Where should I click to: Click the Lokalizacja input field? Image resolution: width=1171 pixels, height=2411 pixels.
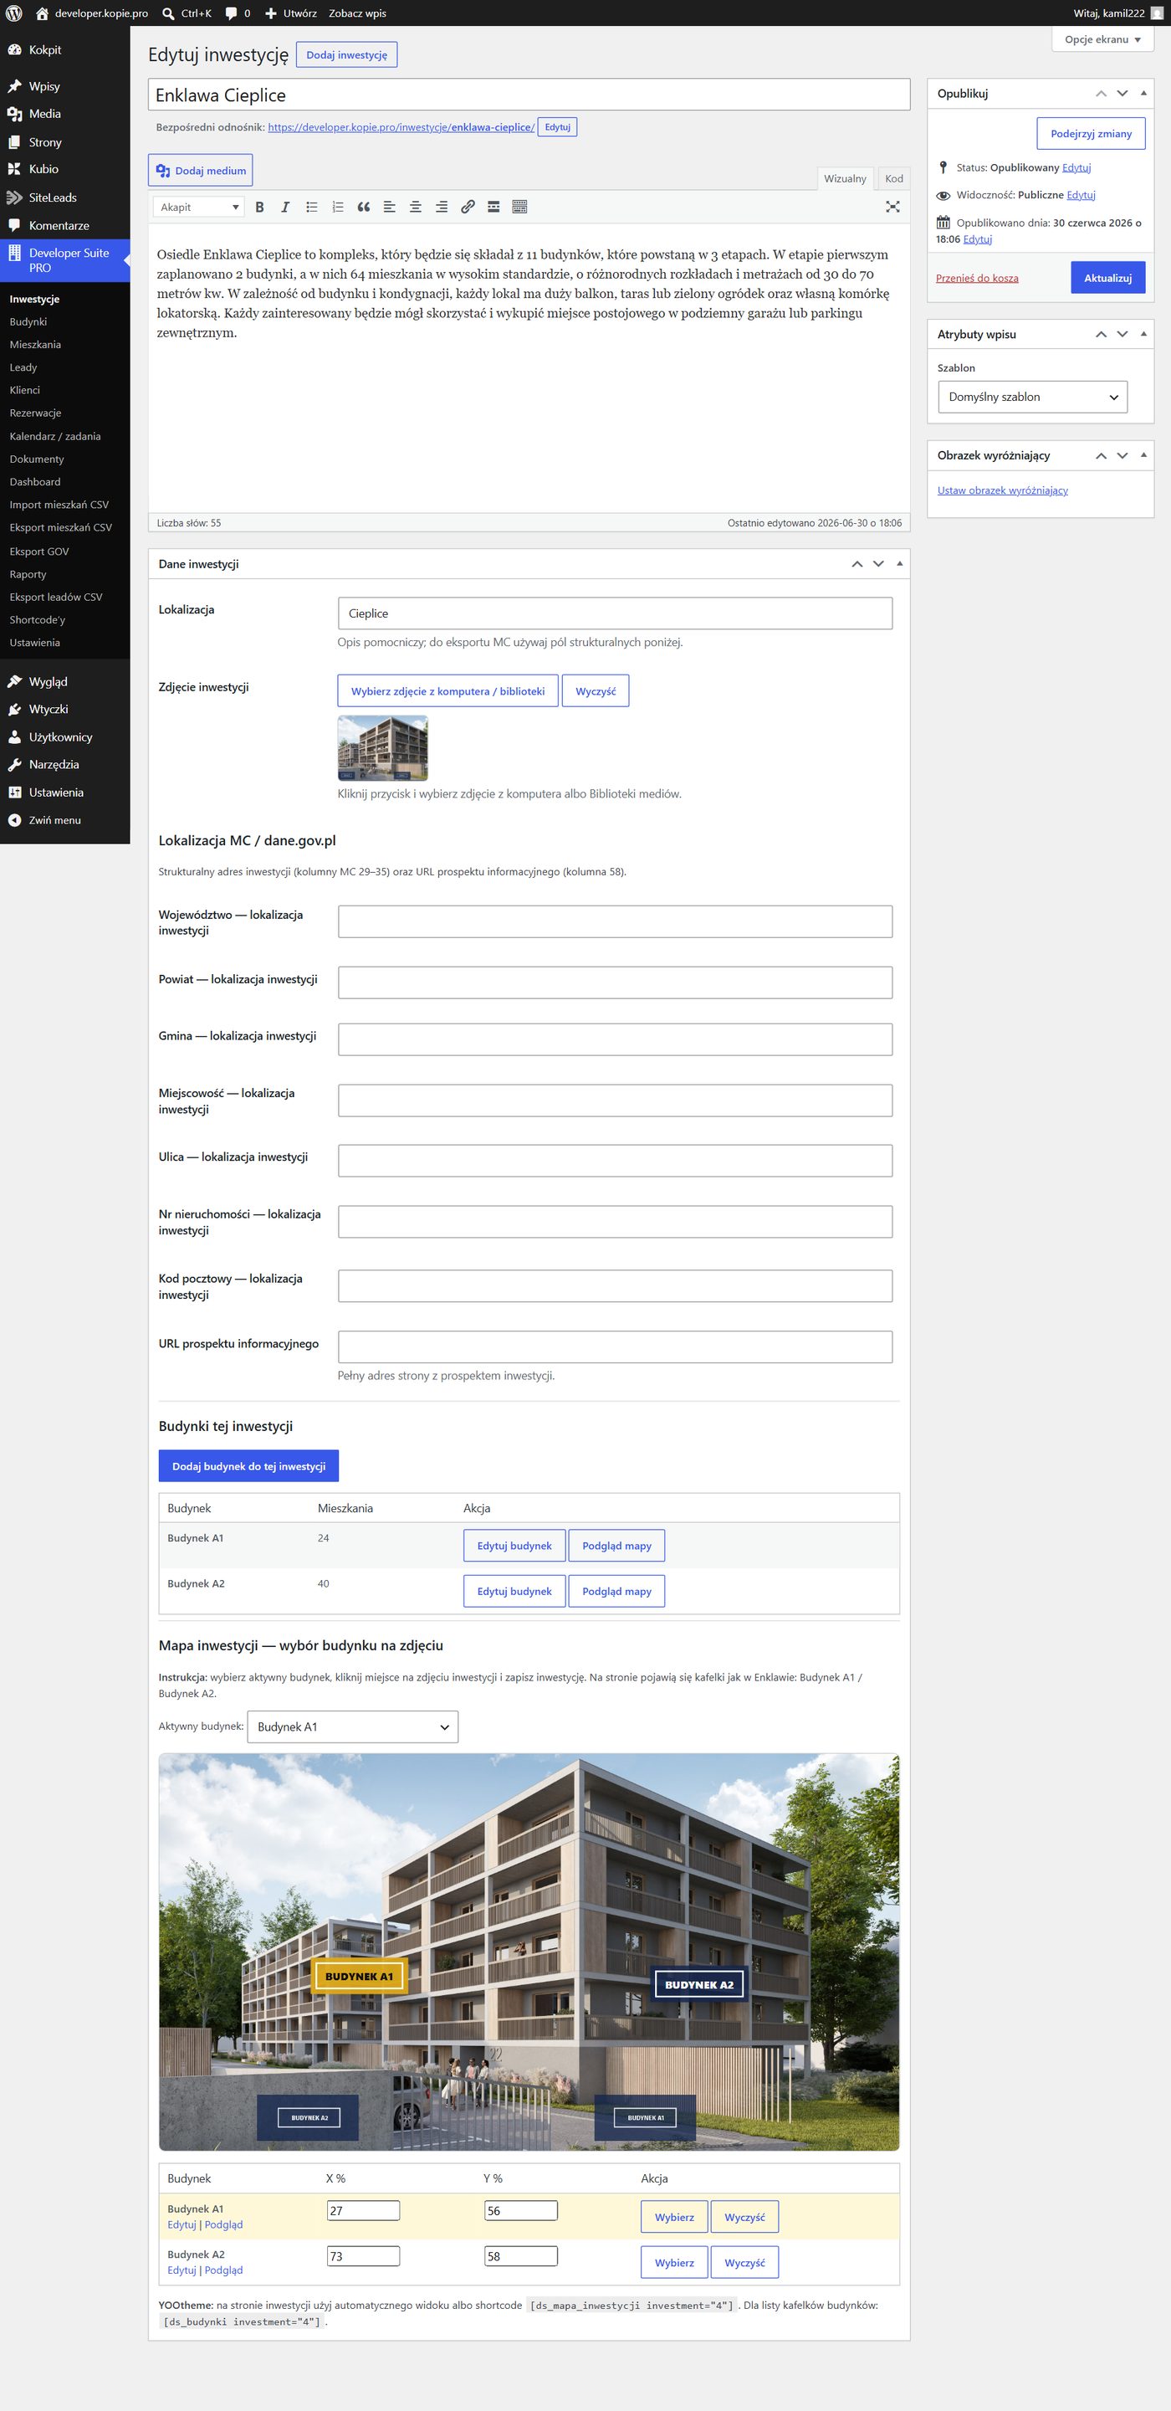(615, 614)
